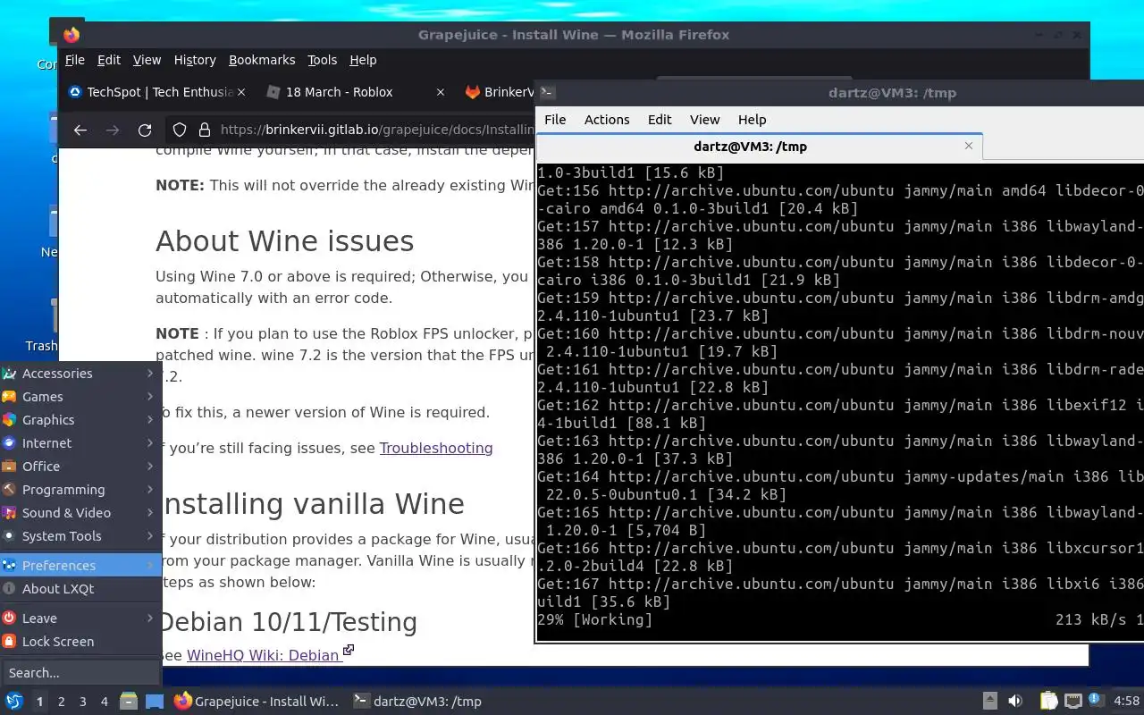Open the clipboard manager tray icon
Viewport: 1144px width, 715px height.
pos(1048,702)
